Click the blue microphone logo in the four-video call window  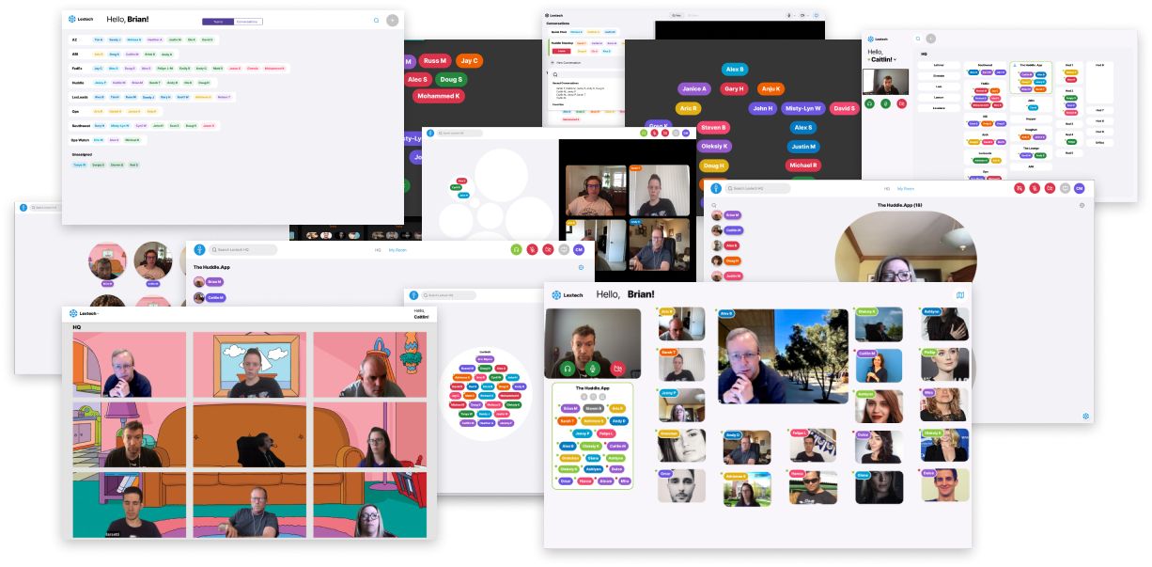(x=430, y=134)
